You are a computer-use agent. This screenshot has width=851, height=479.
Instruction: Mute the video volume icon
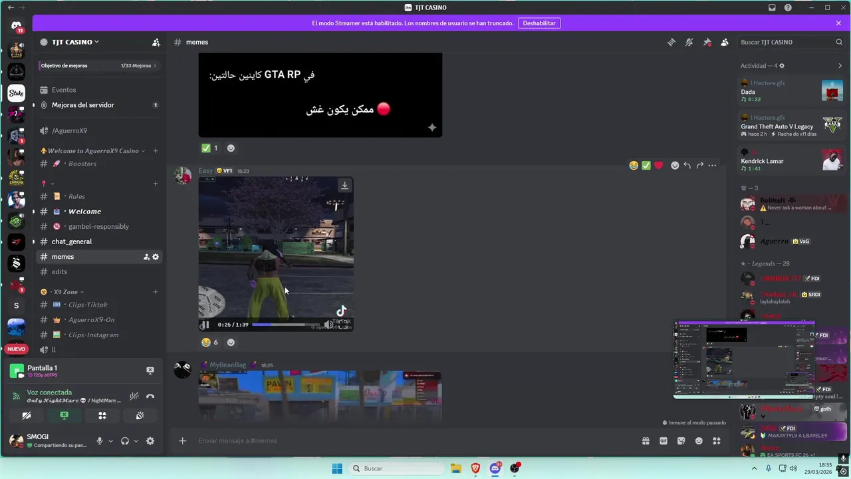pos(328,325)
